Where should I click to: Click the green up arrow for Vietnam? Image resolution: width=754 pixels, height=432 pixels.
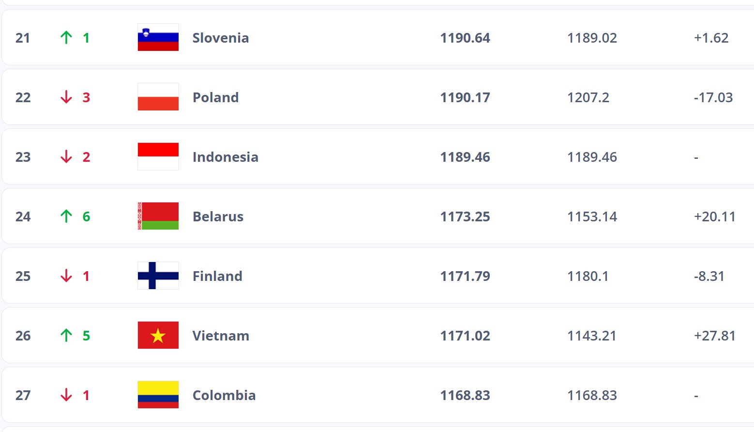click(66, 335)
